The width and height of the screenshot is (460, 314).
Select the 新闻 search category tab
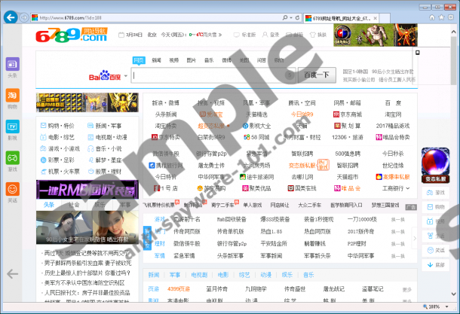156,59
